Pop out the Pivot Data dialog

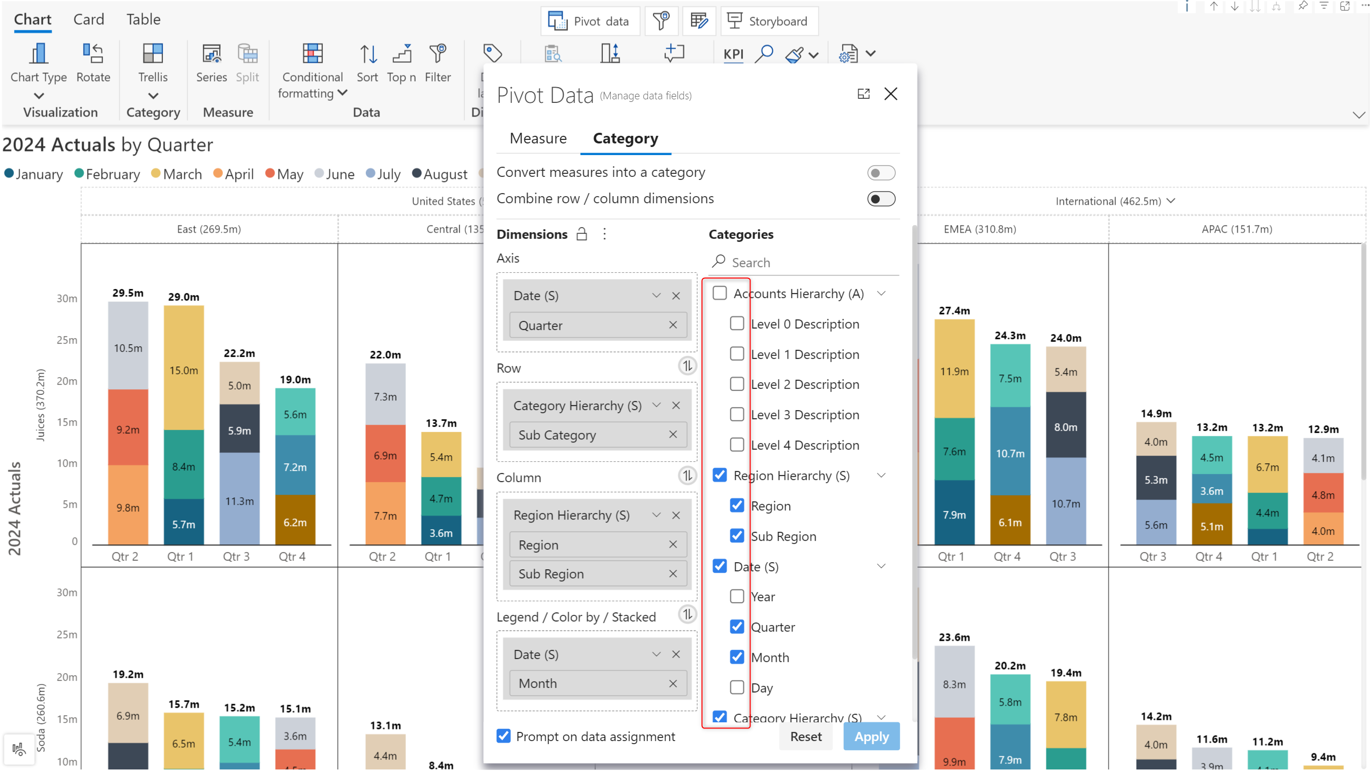864,94
